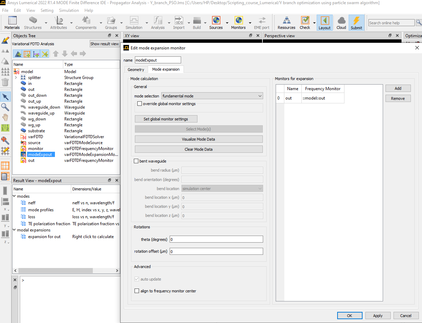
Task: Move object down in Objects Tree
Action: tap(65, 54)
